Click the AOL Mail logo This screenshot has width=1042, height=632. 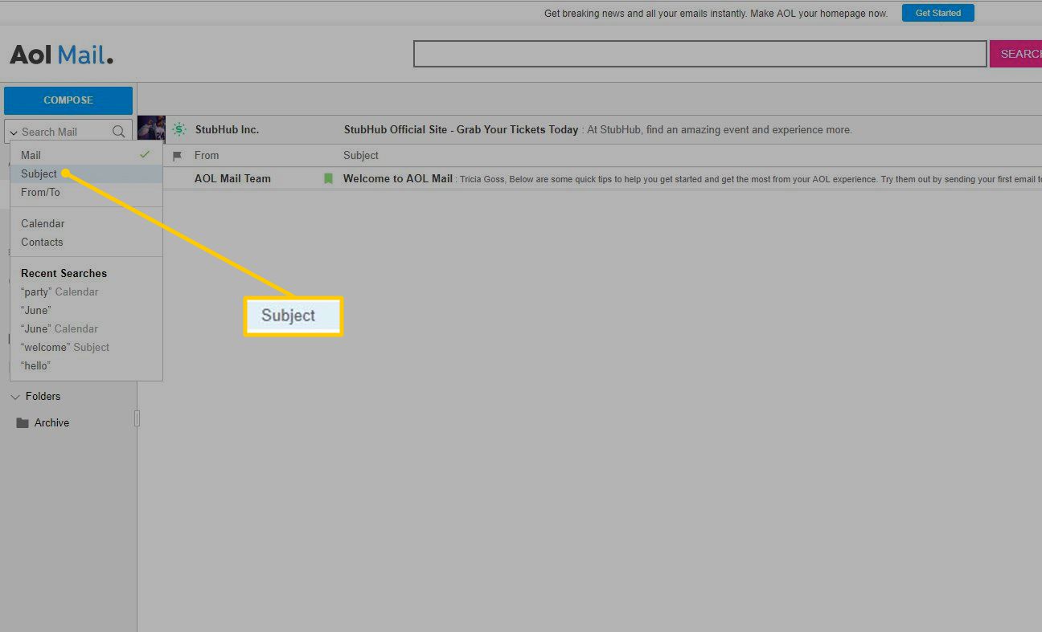point(61,55)
